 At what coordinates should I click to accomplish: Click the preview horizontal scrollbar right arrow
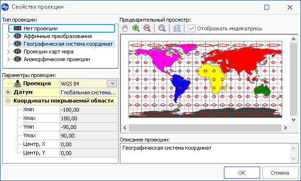285,128
